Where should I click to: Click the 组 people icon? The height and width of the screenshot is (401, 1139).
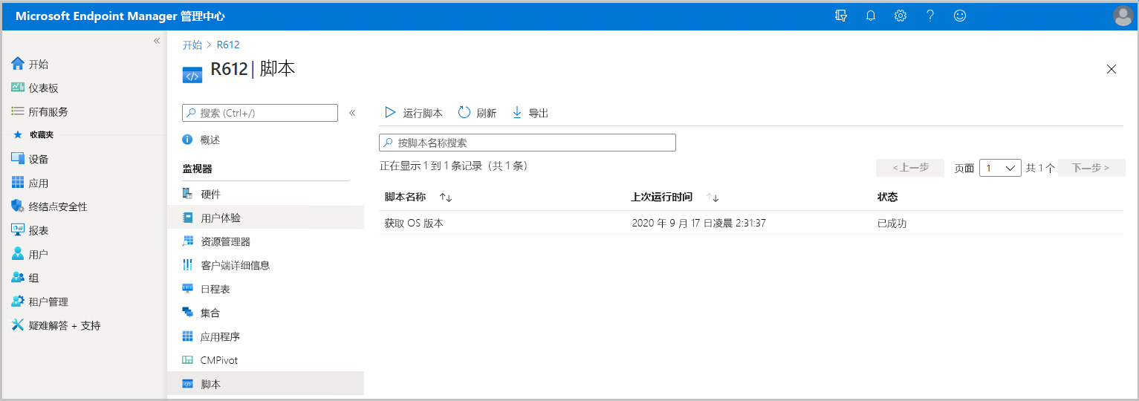(18, 278)
